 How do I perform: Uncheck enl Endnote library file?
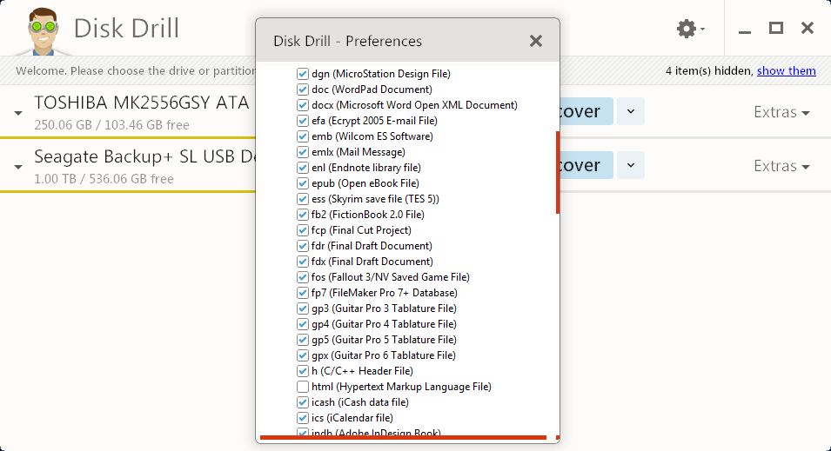303,168
